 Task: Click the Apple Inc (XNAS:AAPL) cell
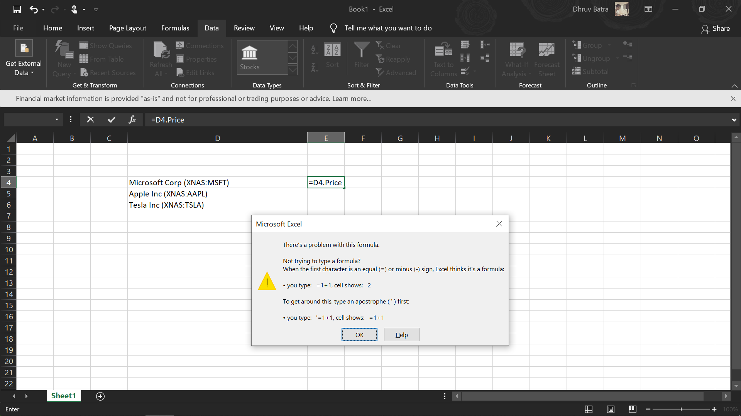click(217, 194)
